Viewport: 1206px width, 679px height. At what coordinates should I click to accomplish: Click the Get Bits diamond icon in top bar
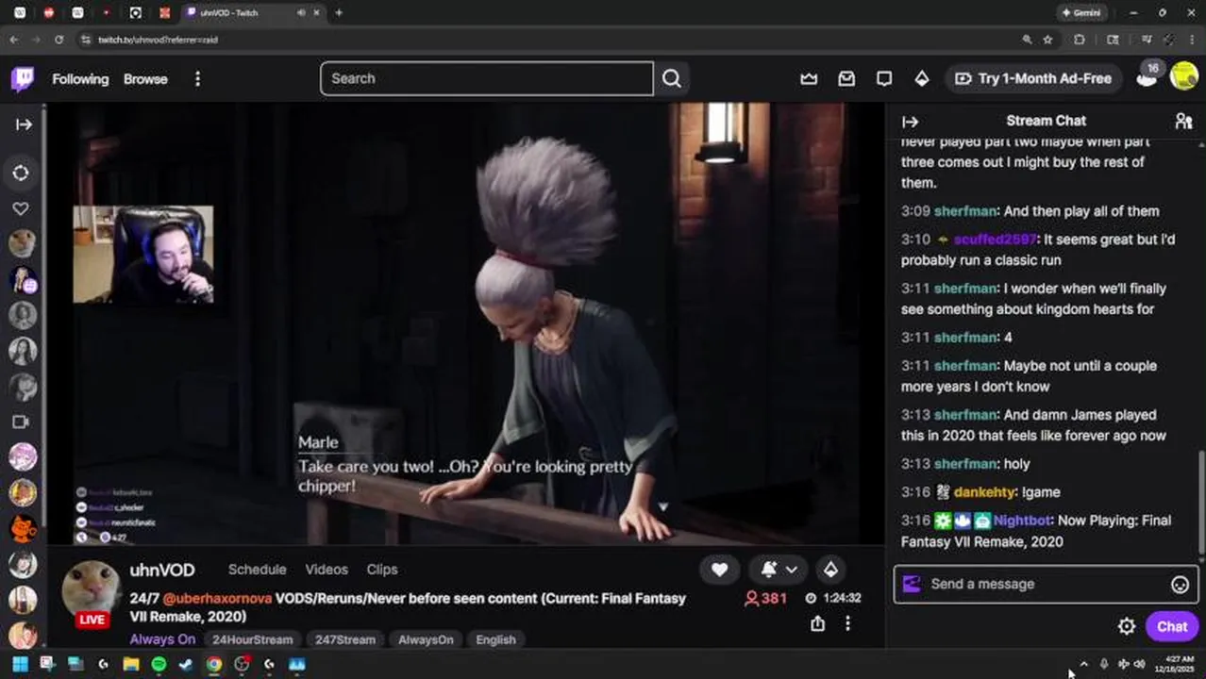922,78
